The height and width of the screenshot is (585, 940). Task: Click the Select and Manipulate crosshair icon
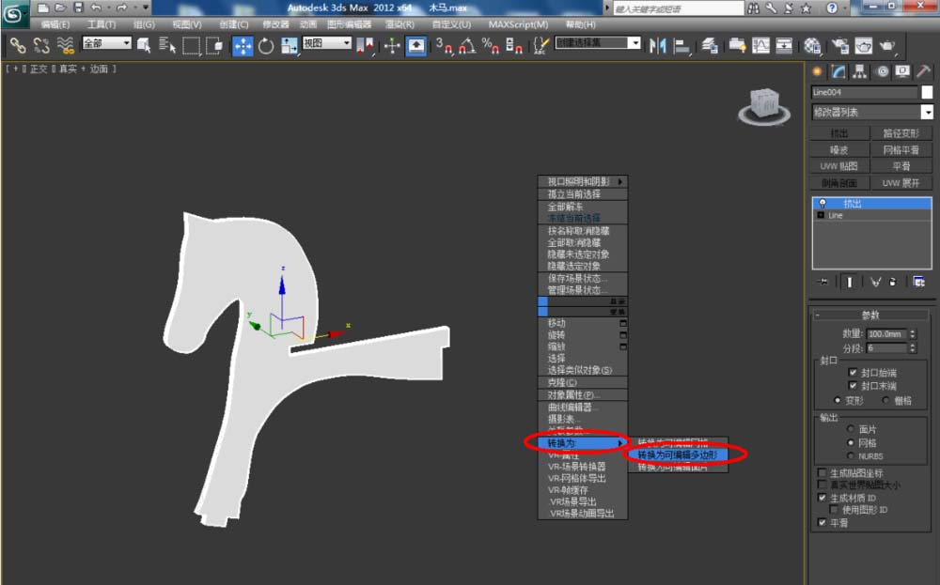[392, 46]
